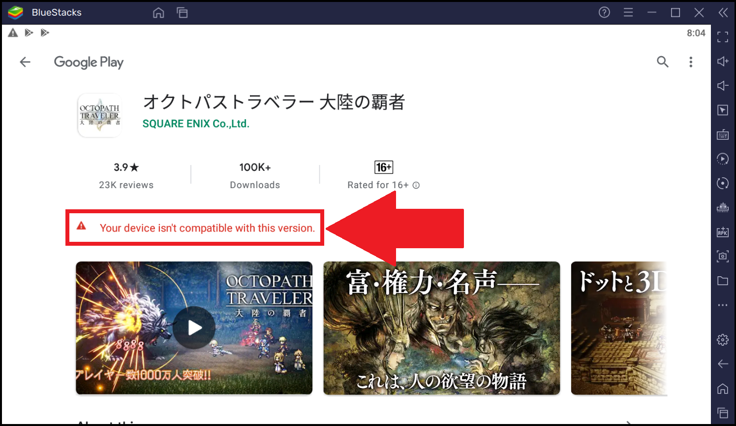Click the device incompatibility warning text
736x426 pixels.
(x=207, y=228)
